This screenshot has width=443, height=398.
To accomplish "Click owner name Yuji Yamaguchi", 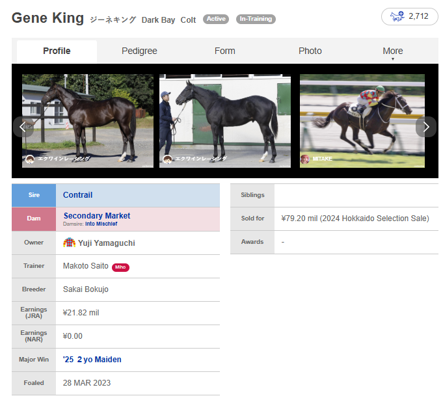I will pos(107,243).
